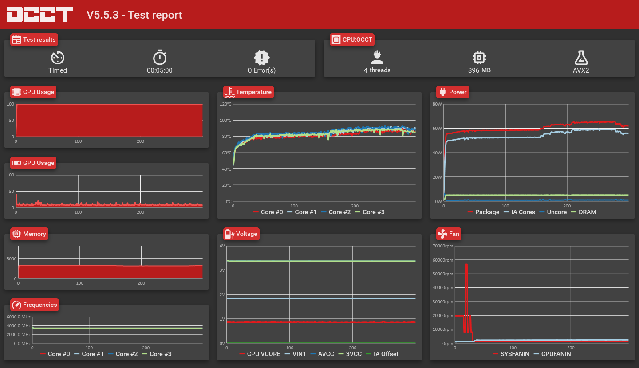Click the 896 MB chip icon
639x368 pixels.
pos(479,57)
